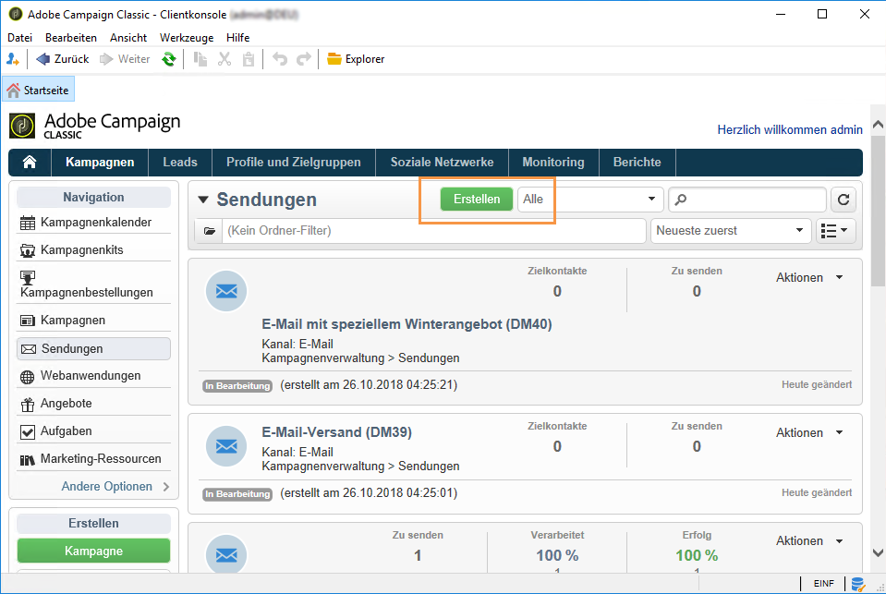Screen dimensions: 886x594
Task: Select the Startseite tab
Action: tap(39, 90)
